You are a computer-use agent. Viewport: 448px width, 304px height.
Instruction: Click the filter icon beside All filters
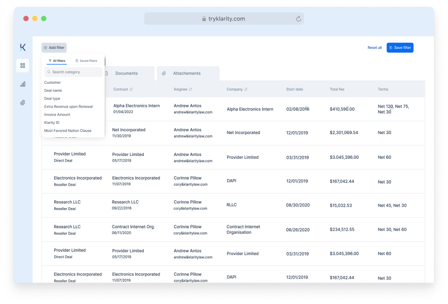[x=50, y=61]
